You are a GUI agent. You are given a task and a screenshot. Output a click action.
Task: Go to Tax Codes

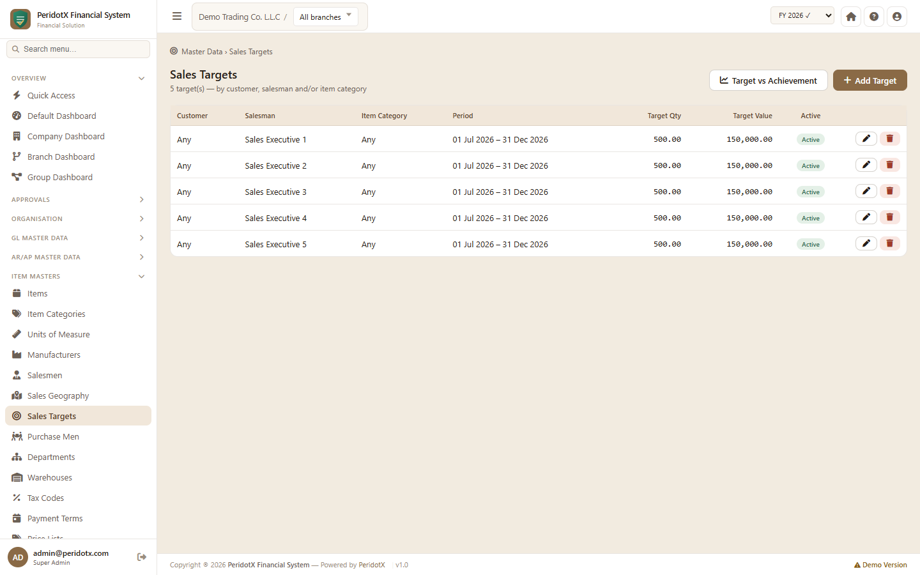(78, 498)
